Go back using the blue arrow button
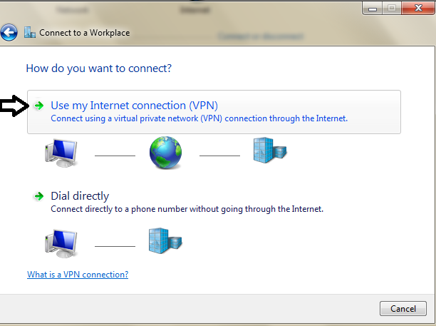 point(9,32)
